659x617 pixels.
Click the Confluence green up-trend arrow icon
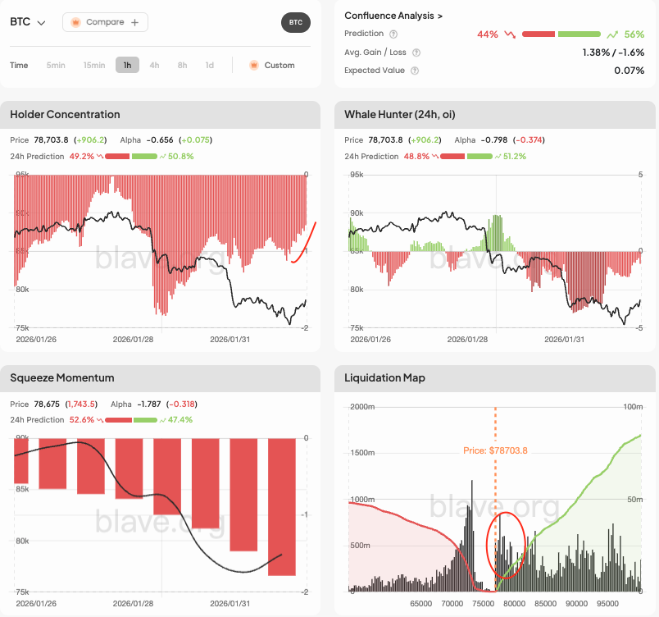tap(612, 34)
